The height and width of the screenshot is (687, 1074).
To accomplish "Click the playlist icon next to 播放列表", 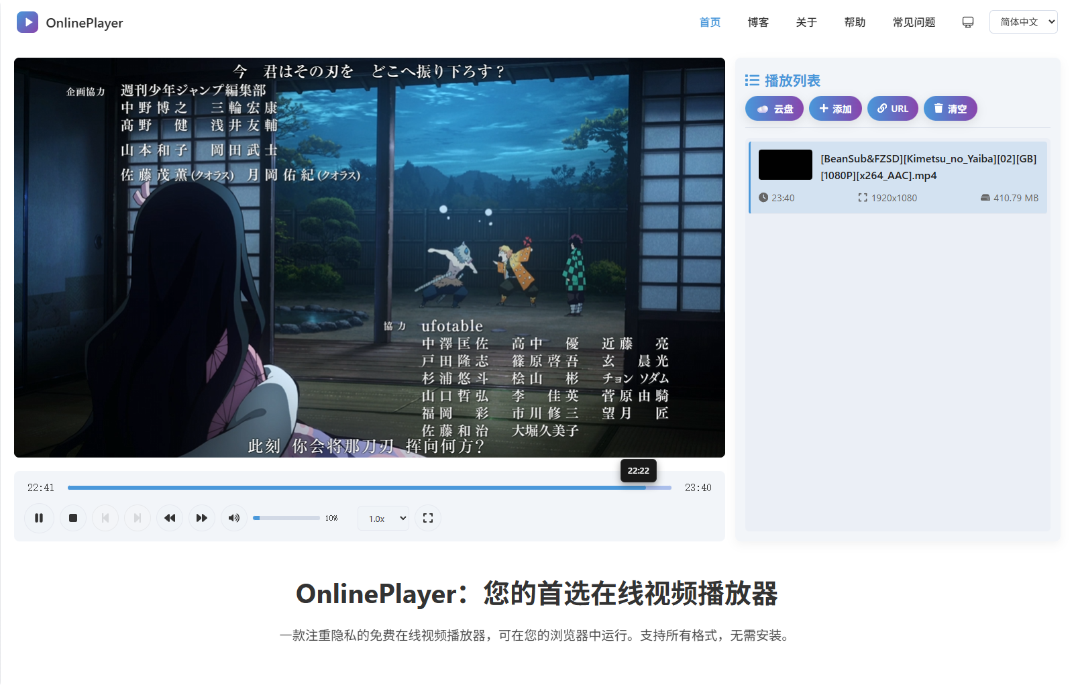I will [753, 80].
